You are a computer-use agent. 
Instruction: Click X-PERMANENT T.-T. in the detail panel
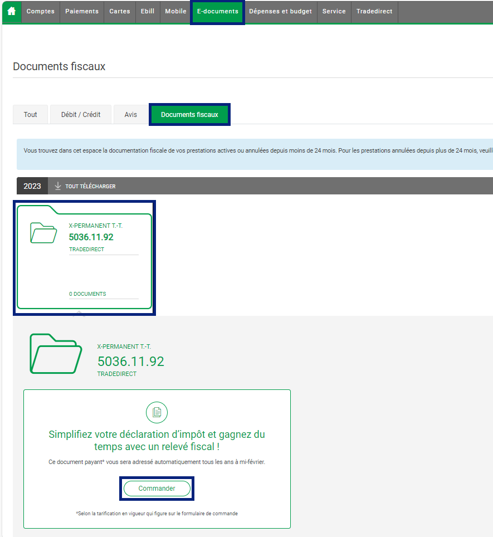pyautogui.click(x=124, y=346)
